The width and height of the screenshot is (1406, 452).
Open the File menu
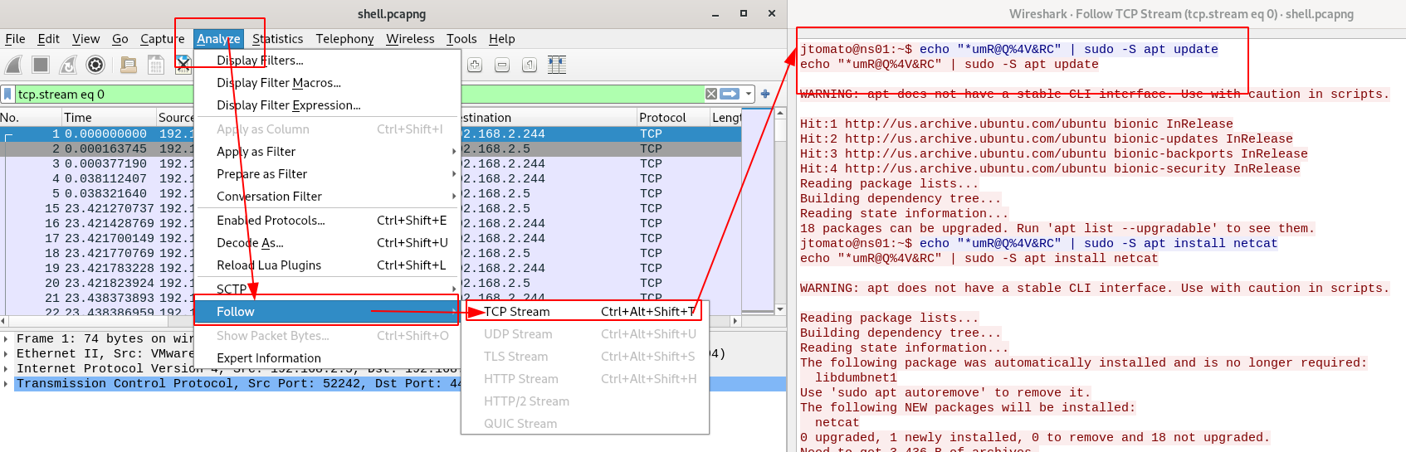click(15, 38)
